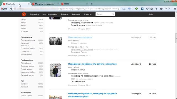Open resume менеджер по продажам логистических услуг

[92, 95]
